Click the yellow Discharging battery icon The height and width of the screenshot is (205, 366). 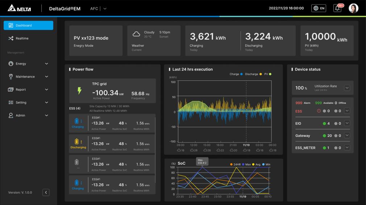[x=76, y=142]
